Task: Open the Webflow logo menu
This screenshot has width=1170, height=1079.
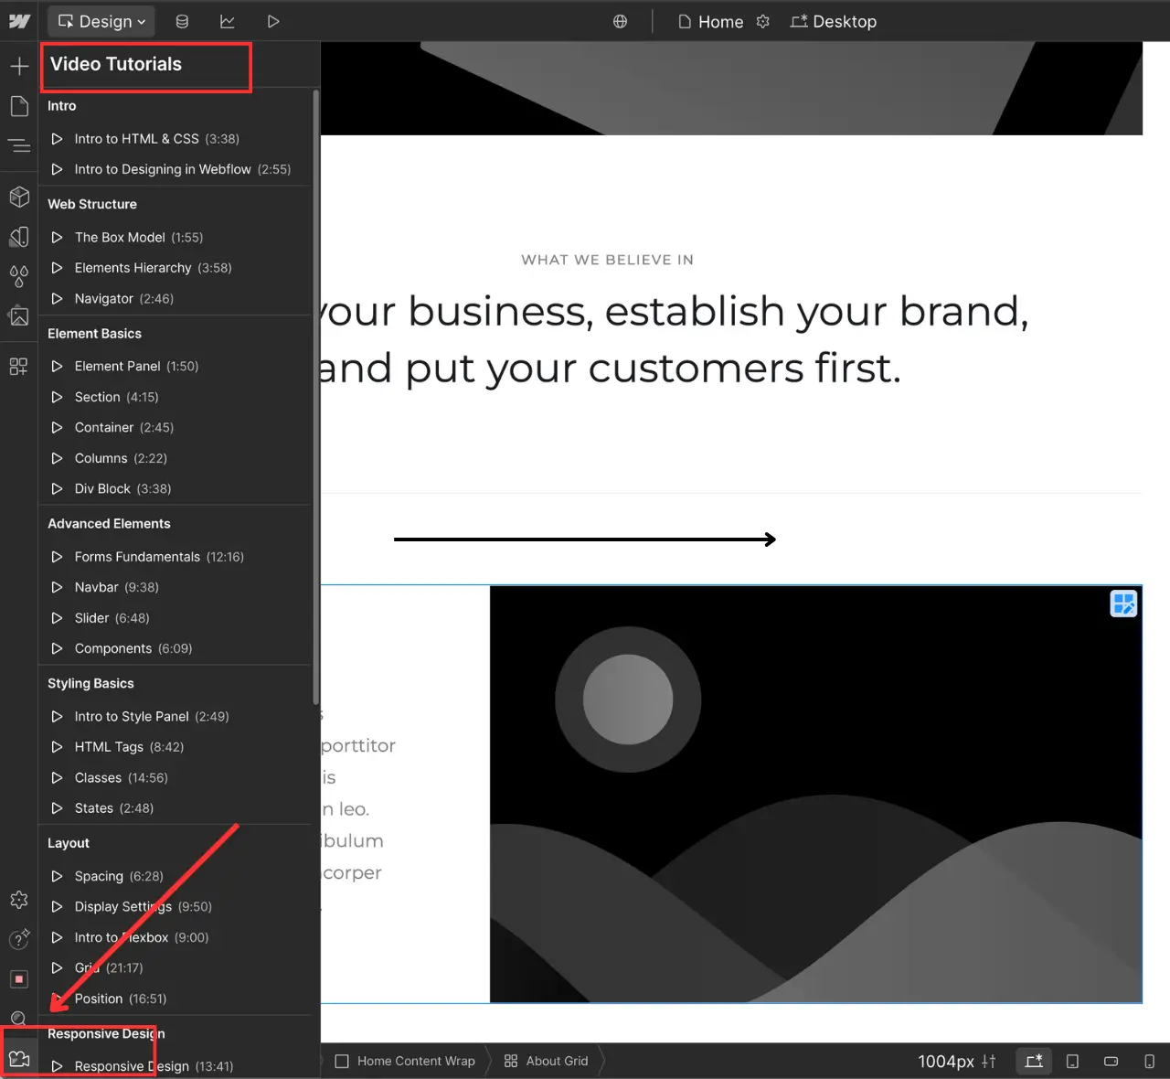Action: click(x=19, y=21)
